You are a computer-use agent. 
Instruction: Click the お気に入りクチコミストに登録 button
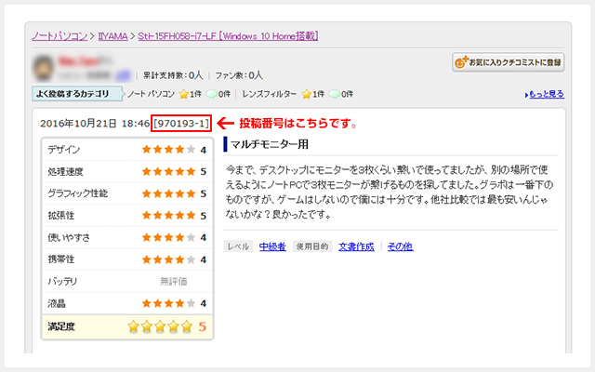tap(509, 62)
